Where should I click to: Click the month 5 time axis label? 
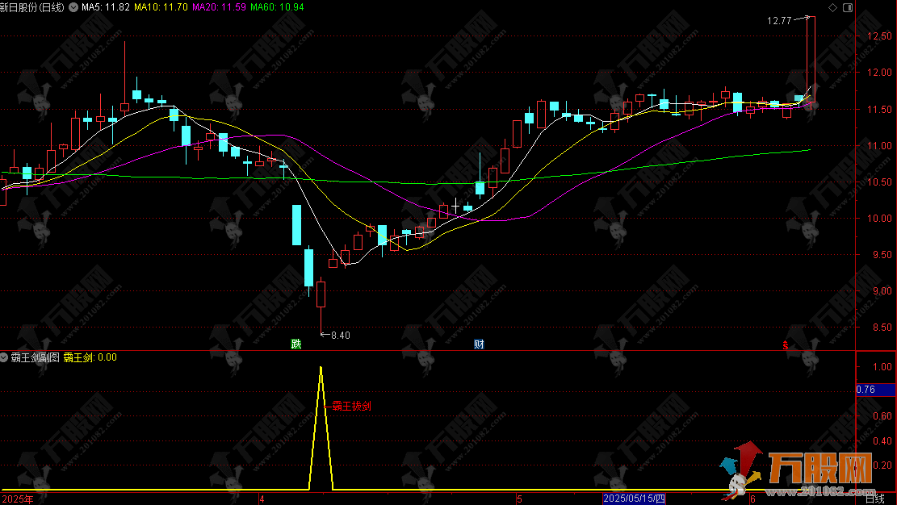pos(519,499)
